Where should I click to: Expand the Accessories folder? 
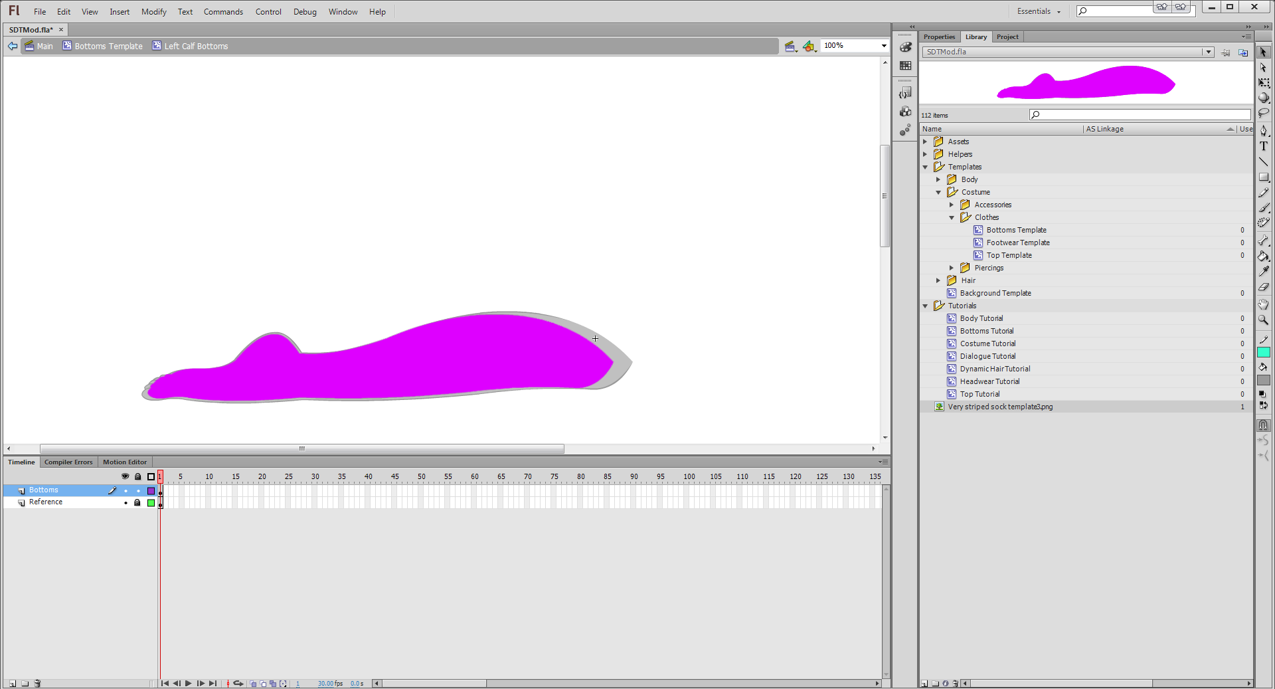[952, 205]
